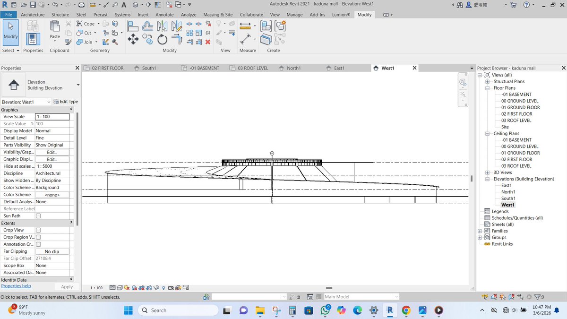The image size is (567, 319).
Task: Click the Detail Level icon in view control bar
Action: click(112, 287)
